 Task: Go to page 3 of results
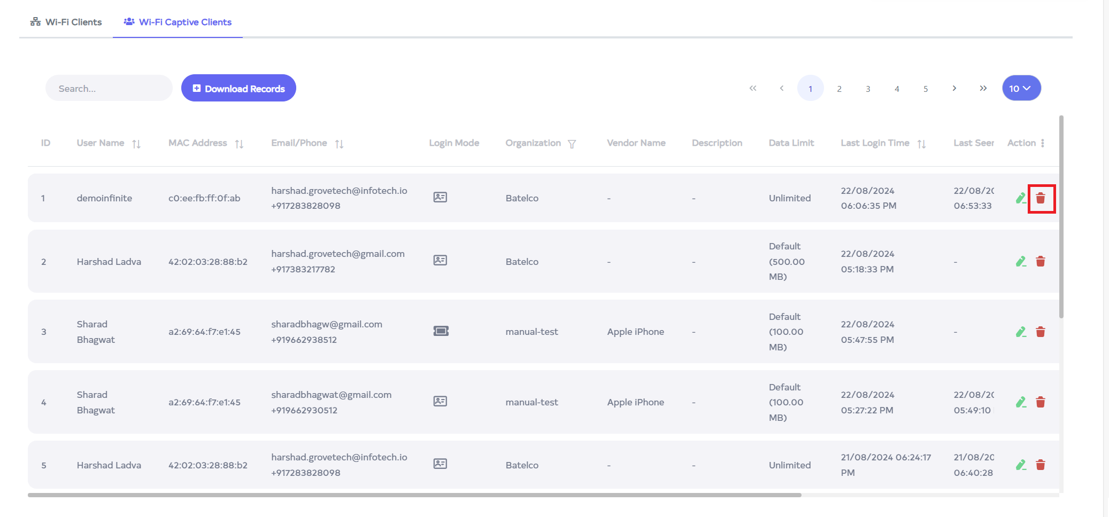[x=868, y=89]
